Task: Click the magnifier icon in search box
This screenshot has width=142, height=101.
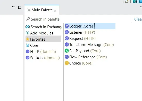Action: pos(28,19)
